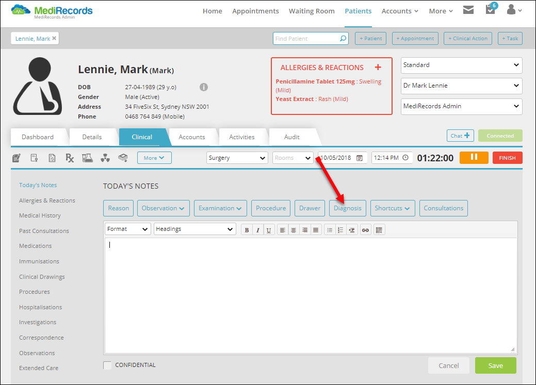
Task: Open Immunisations in the sidebar
Action: click(39, 261)
